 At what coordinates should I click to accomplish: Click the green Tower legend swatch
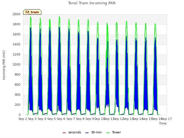[x=108, y=133]
